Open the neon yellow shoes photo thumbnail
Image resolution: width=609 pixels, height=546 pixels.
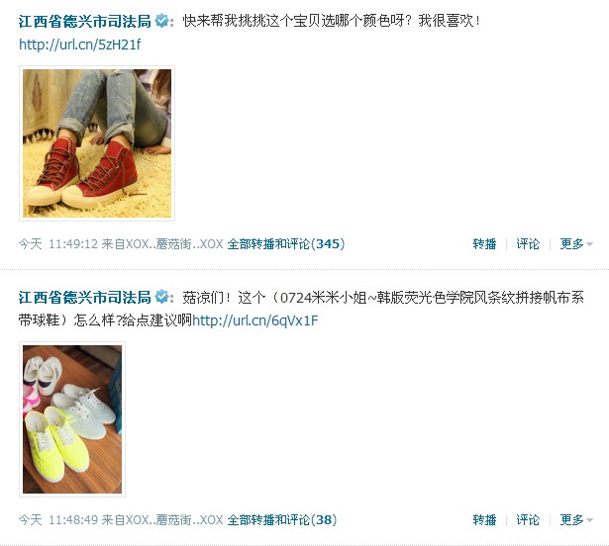(x=72, y=419)
